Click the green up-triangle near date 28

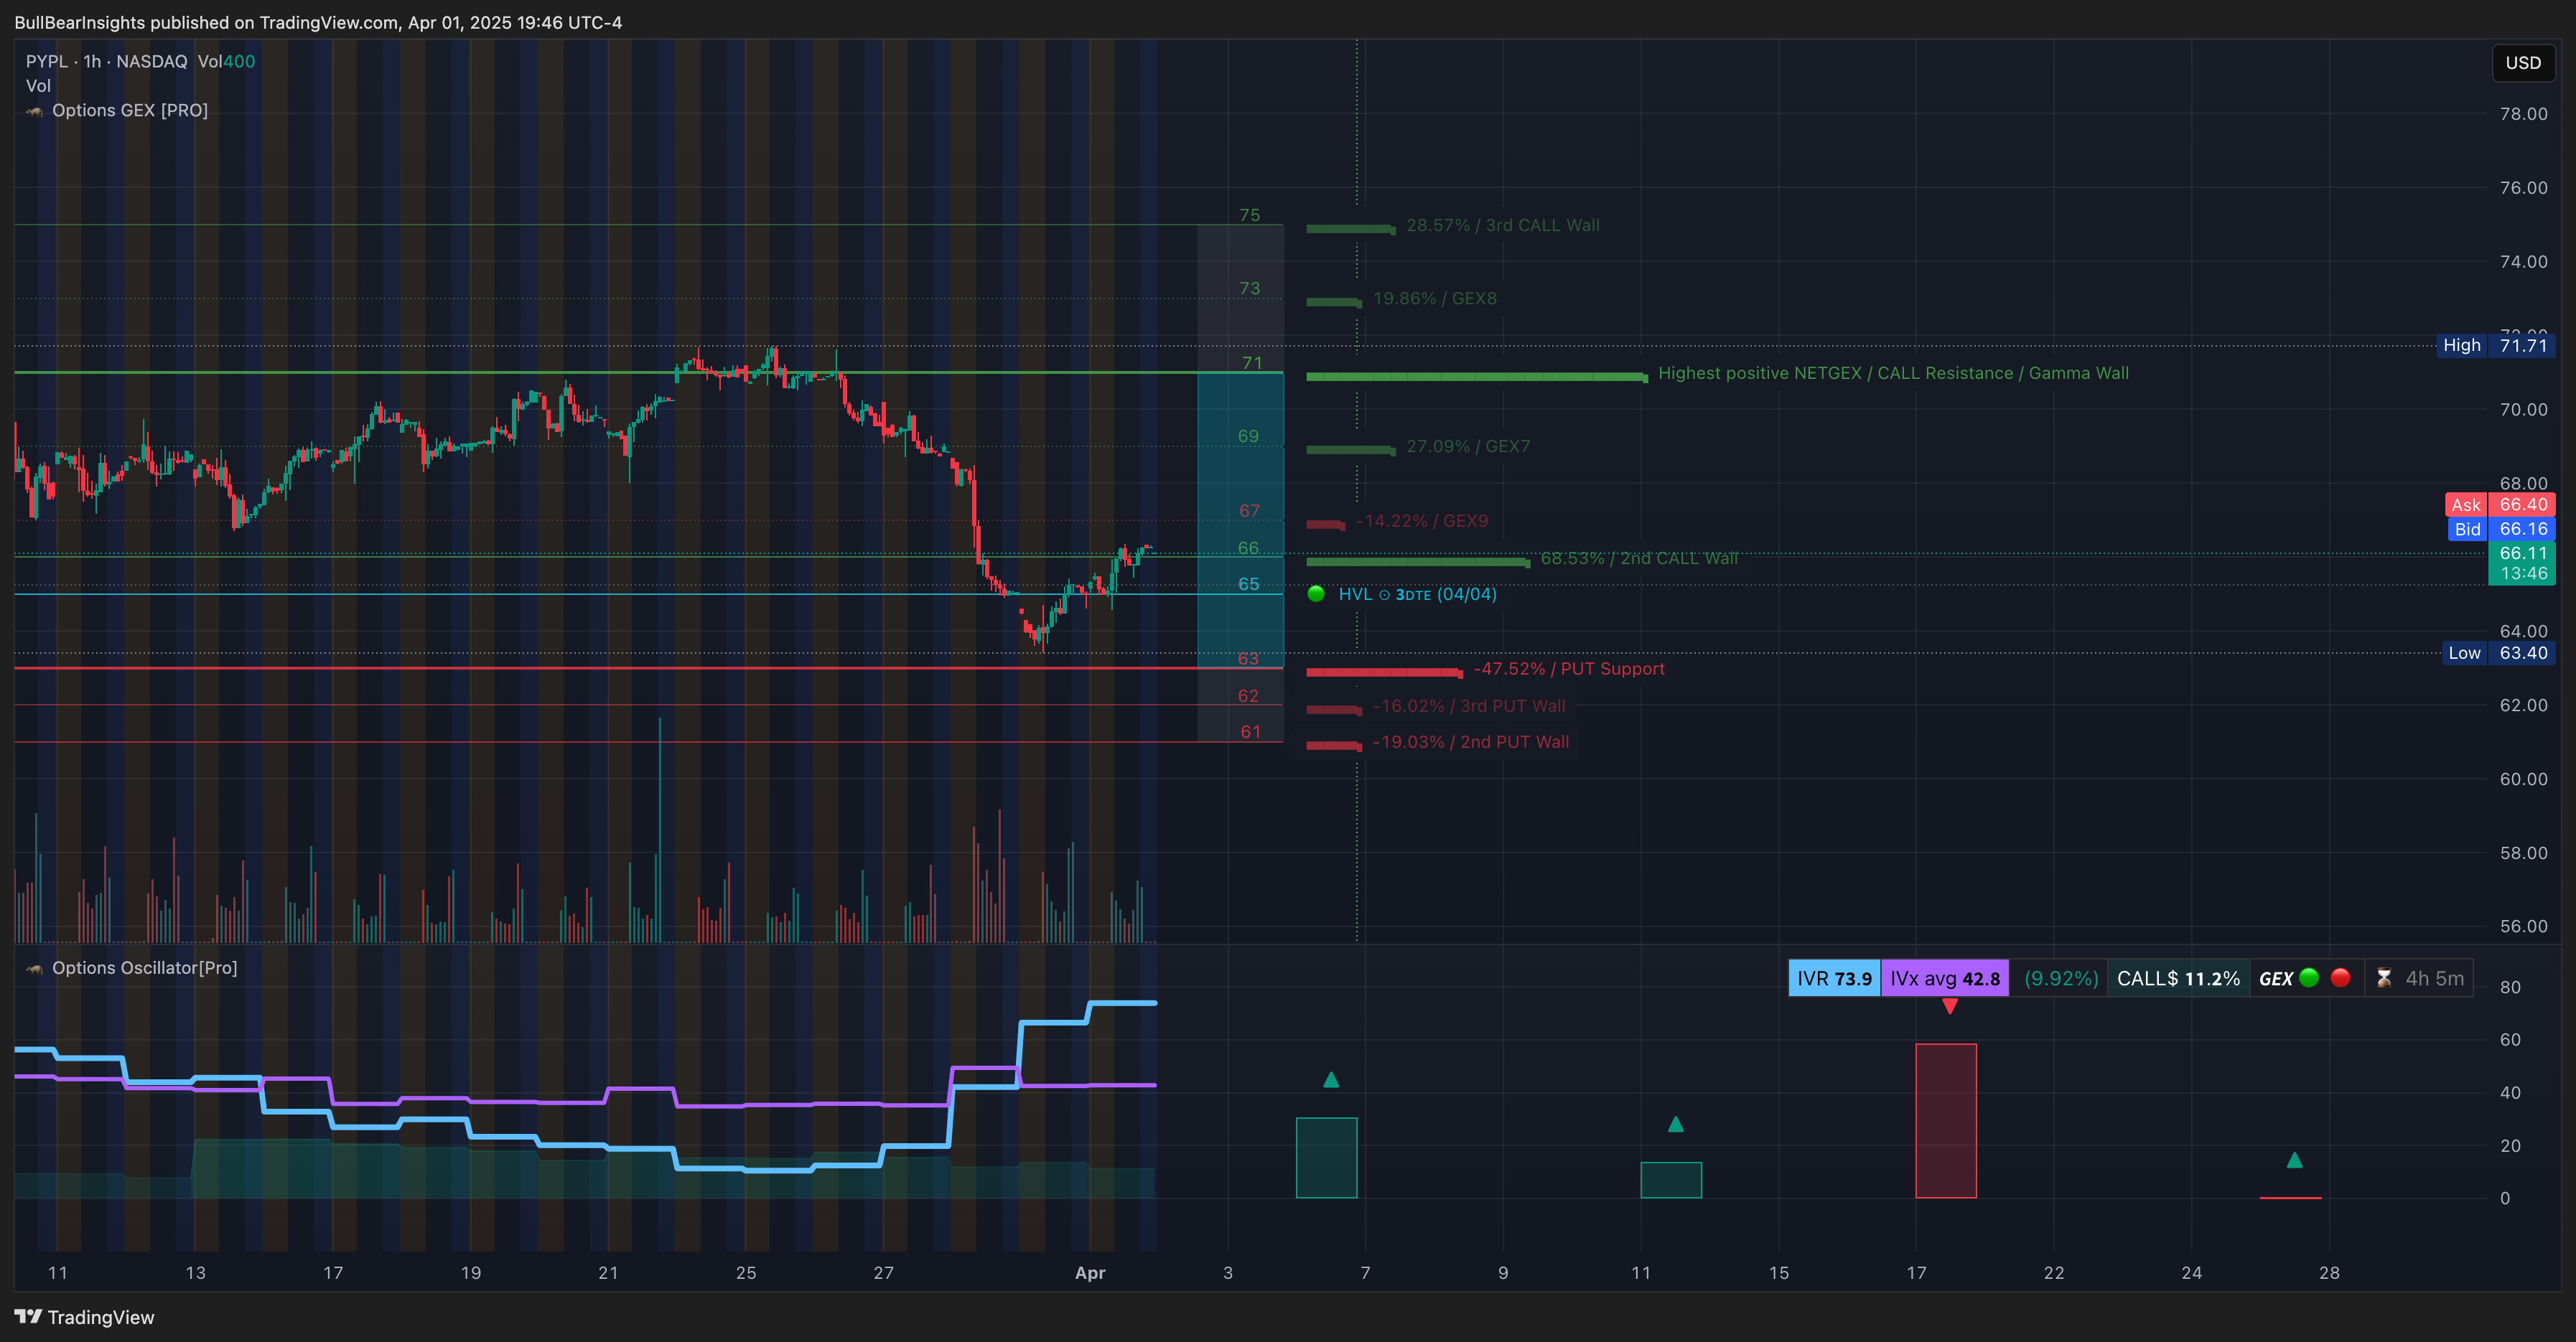(x=2295, y=1160)
